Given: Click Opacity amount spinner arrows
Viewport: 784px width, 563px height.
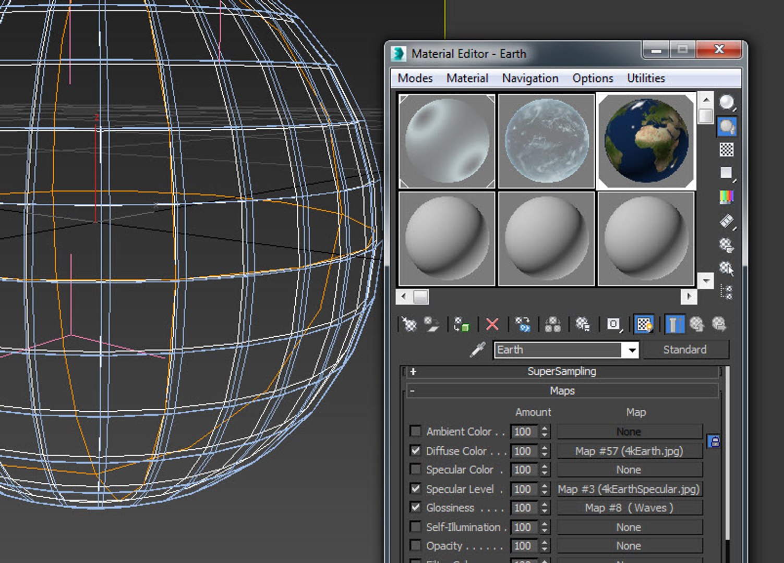Looking at the screenshot, I should coord(545,546).
